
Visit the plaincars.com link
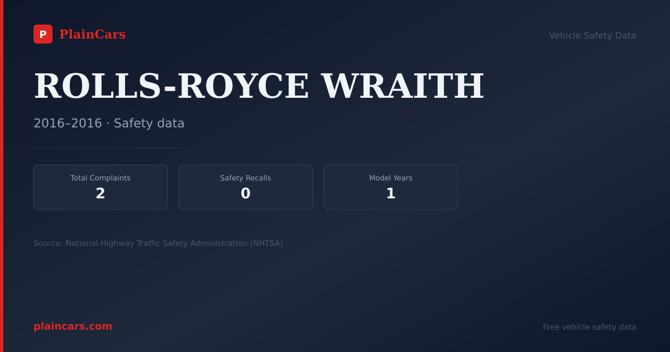[73, 326]
